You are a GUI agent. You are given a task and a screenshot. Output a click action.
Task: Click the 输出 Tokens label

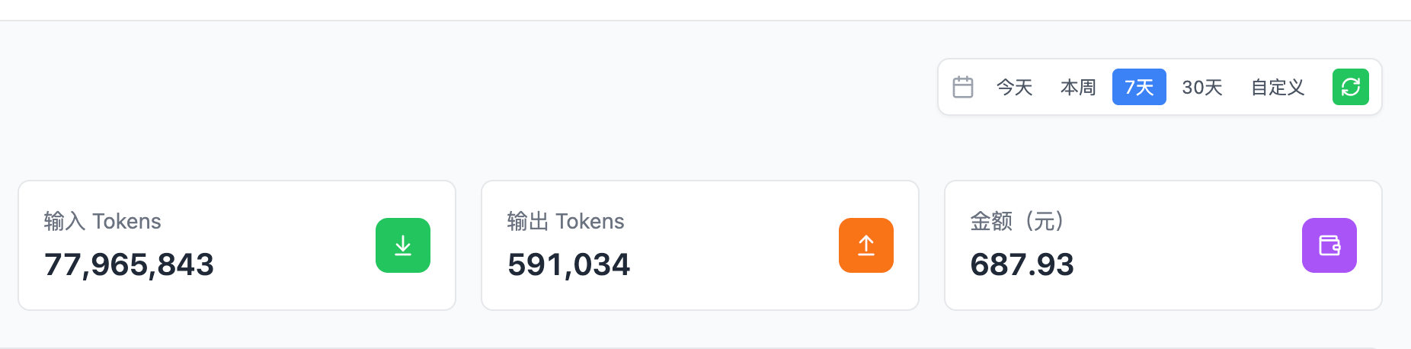[565, 222]
